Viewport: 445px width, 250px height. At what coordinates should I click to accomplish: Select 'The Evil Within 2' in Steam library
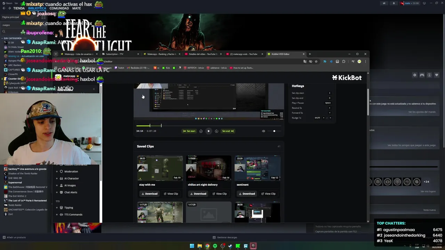[x=17, y=196]
